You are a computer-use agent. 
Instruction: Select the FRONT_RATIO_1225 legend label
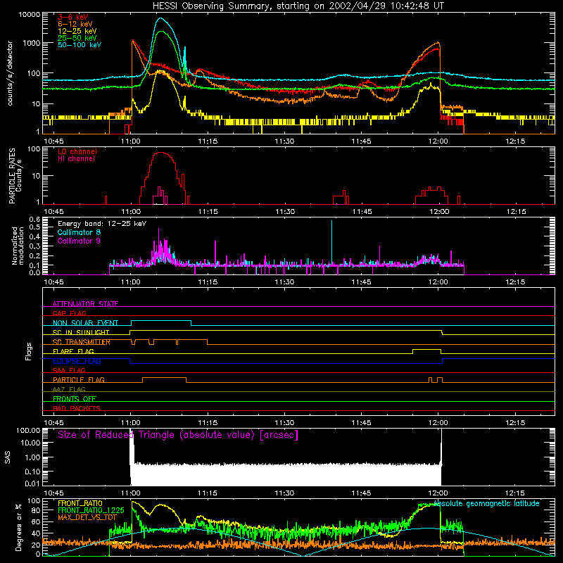(91, 510)
